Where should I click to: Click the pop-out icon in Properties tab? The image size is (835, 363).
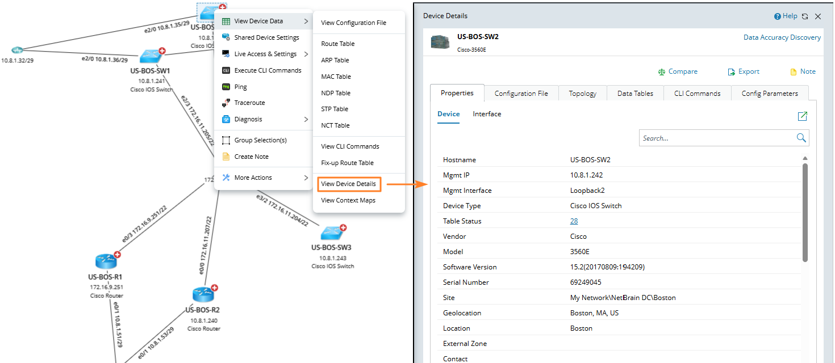[x=802, y=116]
